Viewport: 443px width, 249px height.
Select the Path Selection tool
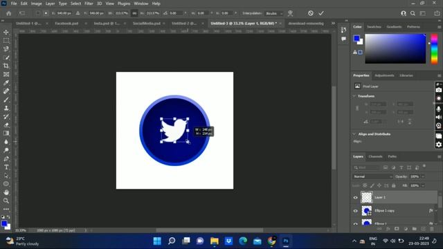point(6,176)
